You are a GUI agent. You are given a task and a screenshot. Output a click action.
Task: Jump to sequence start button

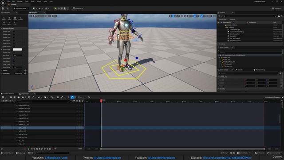coord(32,149)
